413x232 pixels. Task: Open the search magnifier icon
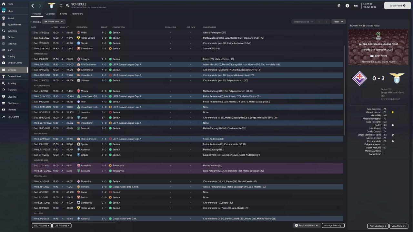coord(67,6)
